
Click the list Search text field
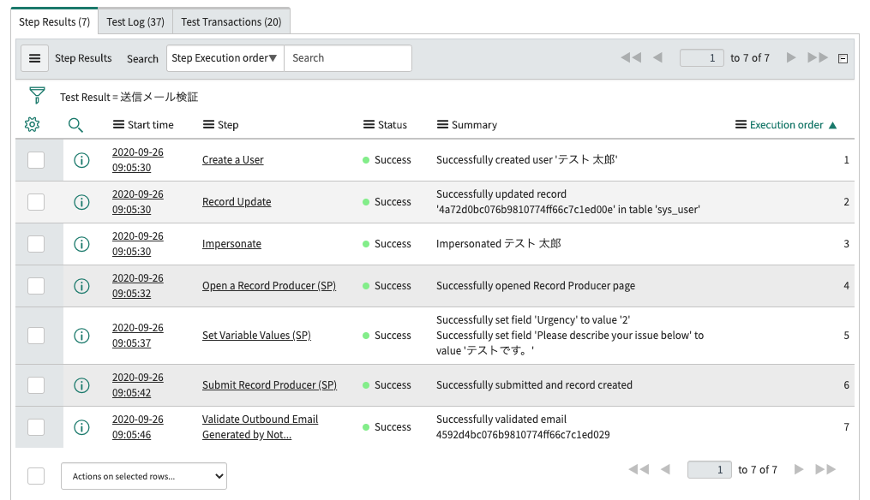tap(347, 58)
